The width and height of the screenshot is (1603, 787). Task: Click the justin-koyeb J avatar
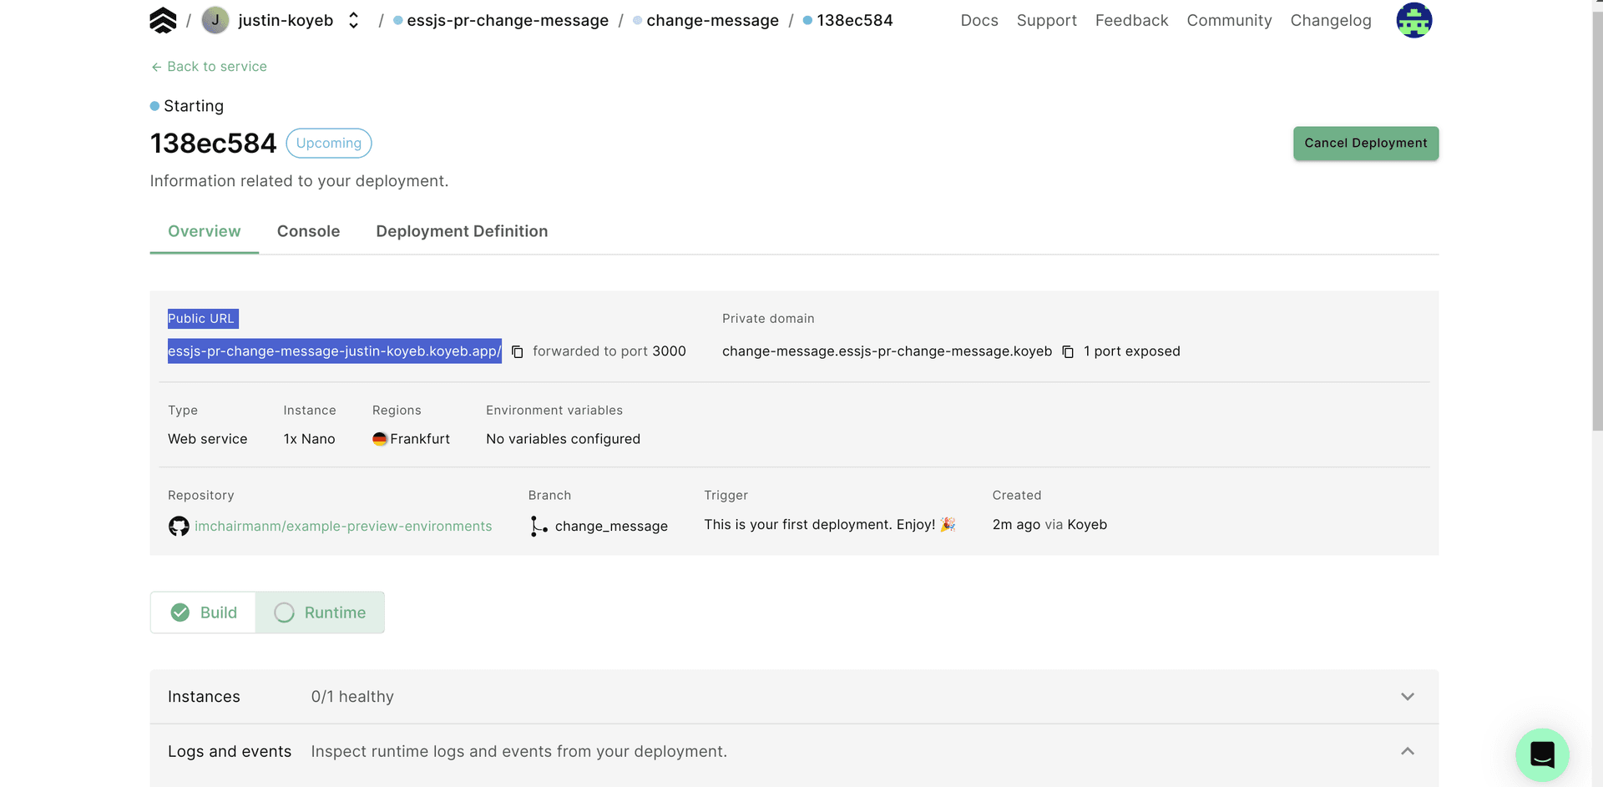[x=215, y=20]
